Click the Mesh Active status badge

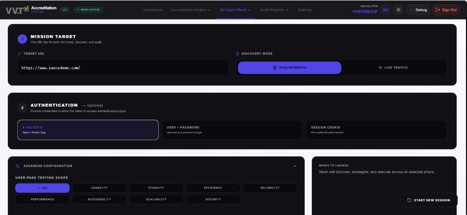[x=88, y=10]
